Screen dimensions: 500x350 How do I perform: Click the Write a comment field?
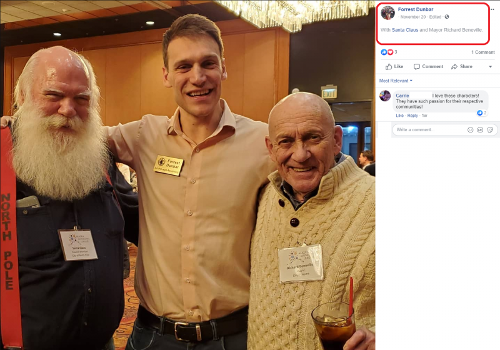pos(430,130)
